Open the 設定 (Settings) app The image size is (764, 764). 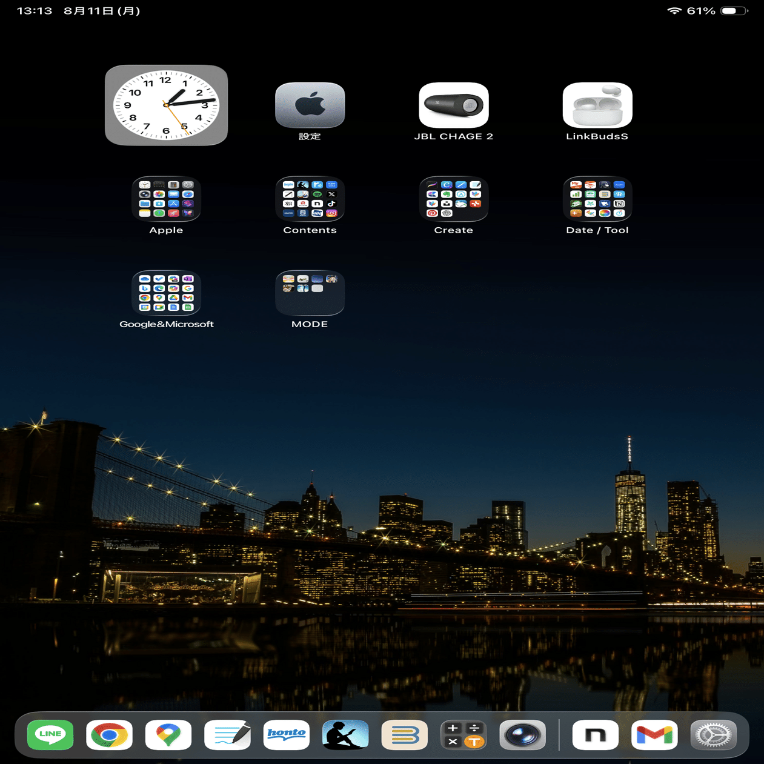tap(310, 105)
